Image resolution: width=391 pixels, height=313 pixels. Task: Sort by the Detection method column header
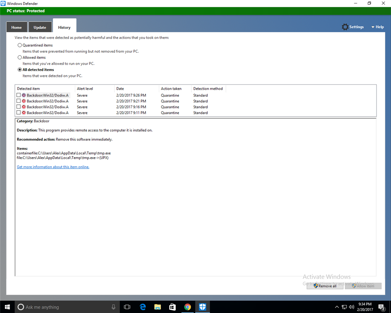click(x=208, y=89)
